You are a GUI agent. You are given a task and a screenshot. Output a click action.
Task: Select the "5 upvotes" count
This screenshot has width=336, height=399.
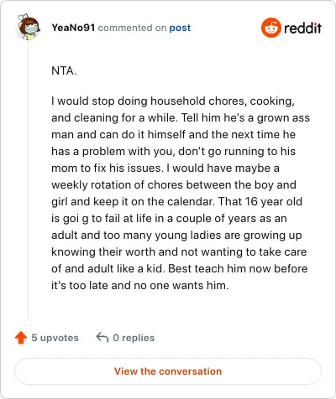[x=55, y=338]
